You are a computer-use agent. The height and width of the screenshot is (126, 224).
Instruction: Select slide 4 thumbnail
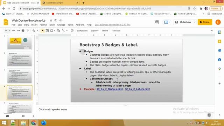[20, 92]
